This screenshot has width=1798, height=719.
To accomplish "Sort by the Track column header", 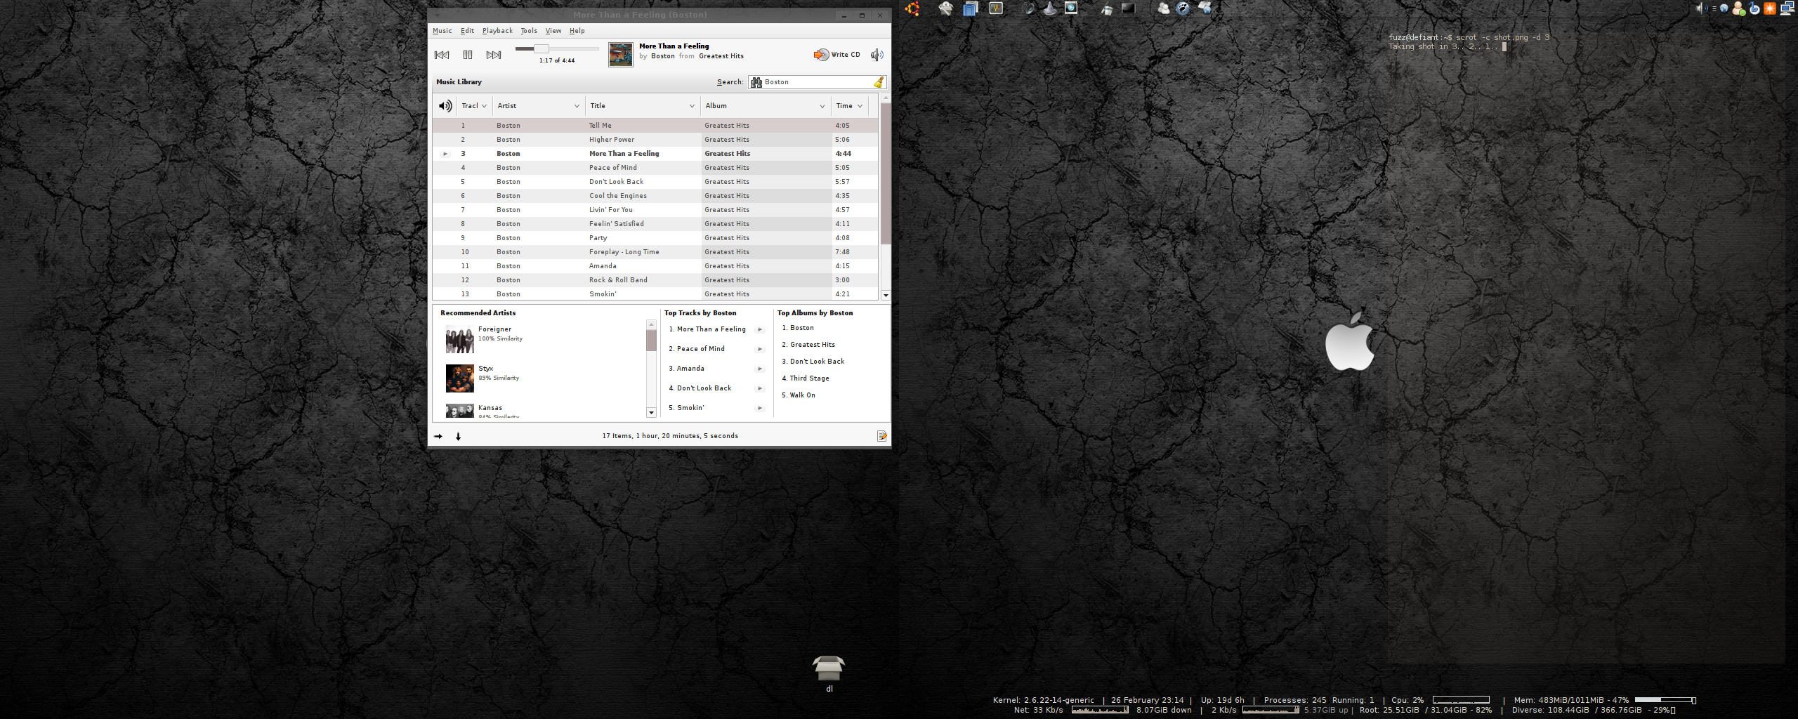I will pyautogui.click(x=474, y=106).
